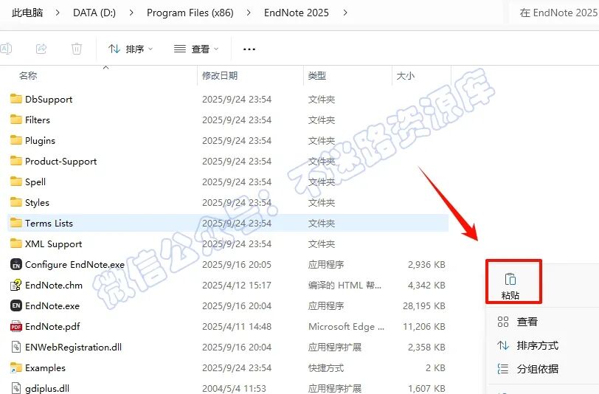Viewport: 599px width, 394px height.
Task: Select Terms Lists folder icon
Action: click(x=16, y=223)
